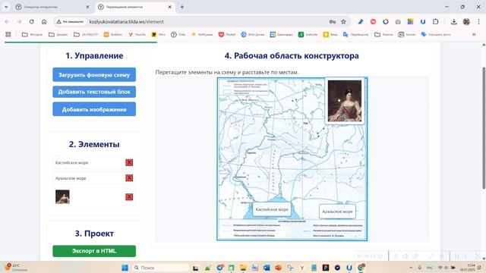Bookmark this page with star icon
Viewport: 486px width, 273px height.
click(x=343, y=22)
